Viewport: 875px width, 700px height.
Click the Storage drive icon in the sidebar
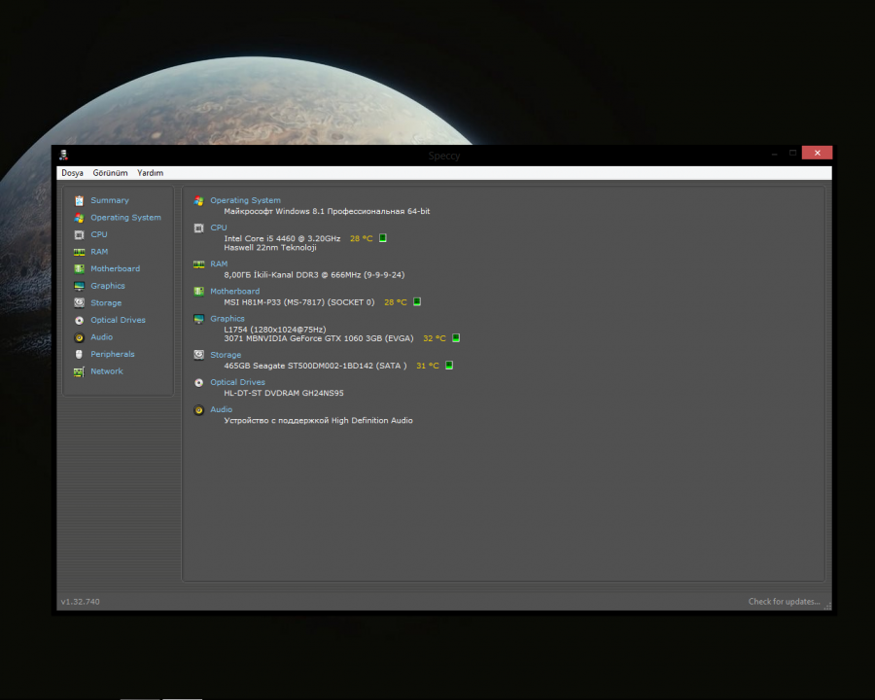(79, 303)
